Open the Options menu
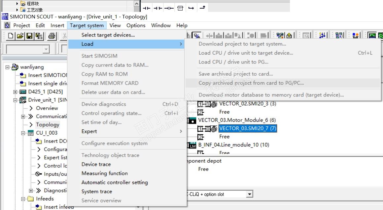This screenshot has width=383, height=210. (136, 25)
